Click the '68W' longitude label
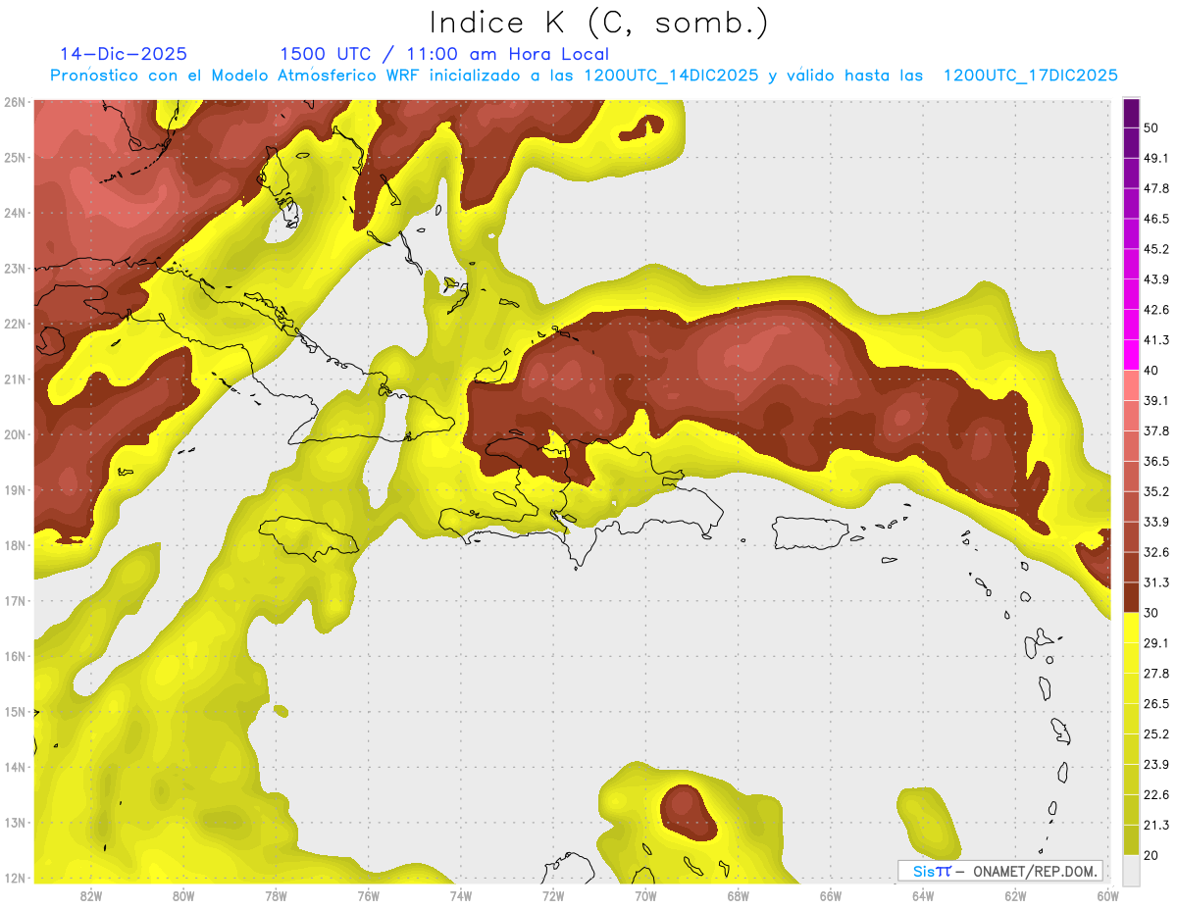This screenshot has width=1177, height=909. 738,895
